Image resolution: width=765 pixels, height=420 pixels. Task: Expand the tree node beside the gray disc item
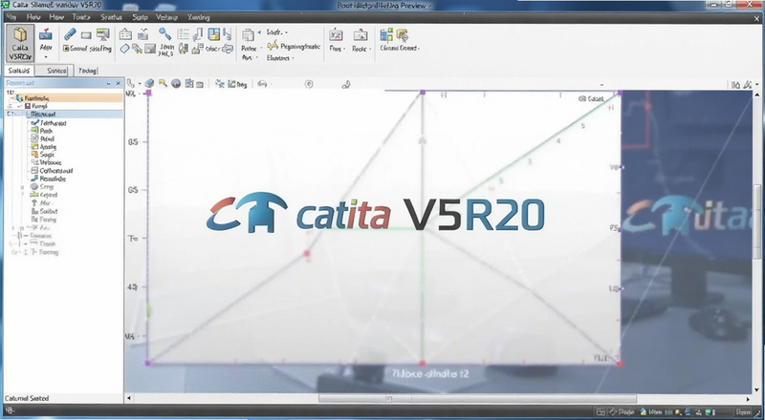pos(22,187)
